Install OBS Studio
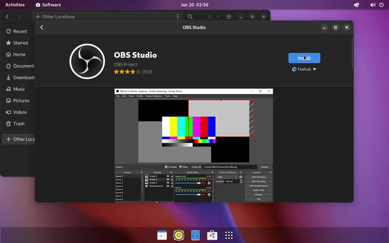This screenshot has width=389, height=243. (x=304, y=58)
